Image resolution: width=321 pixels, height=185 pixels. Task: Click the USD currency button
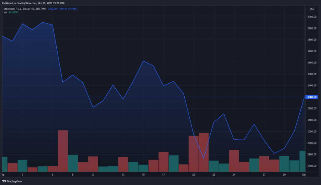tap(312, 9)
